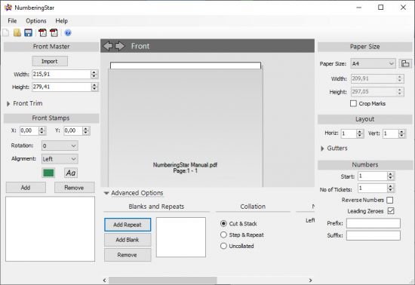This screenshot has height=285, width=415.
Task: Click the No of Tickets input field
Action: click(373, 188)
